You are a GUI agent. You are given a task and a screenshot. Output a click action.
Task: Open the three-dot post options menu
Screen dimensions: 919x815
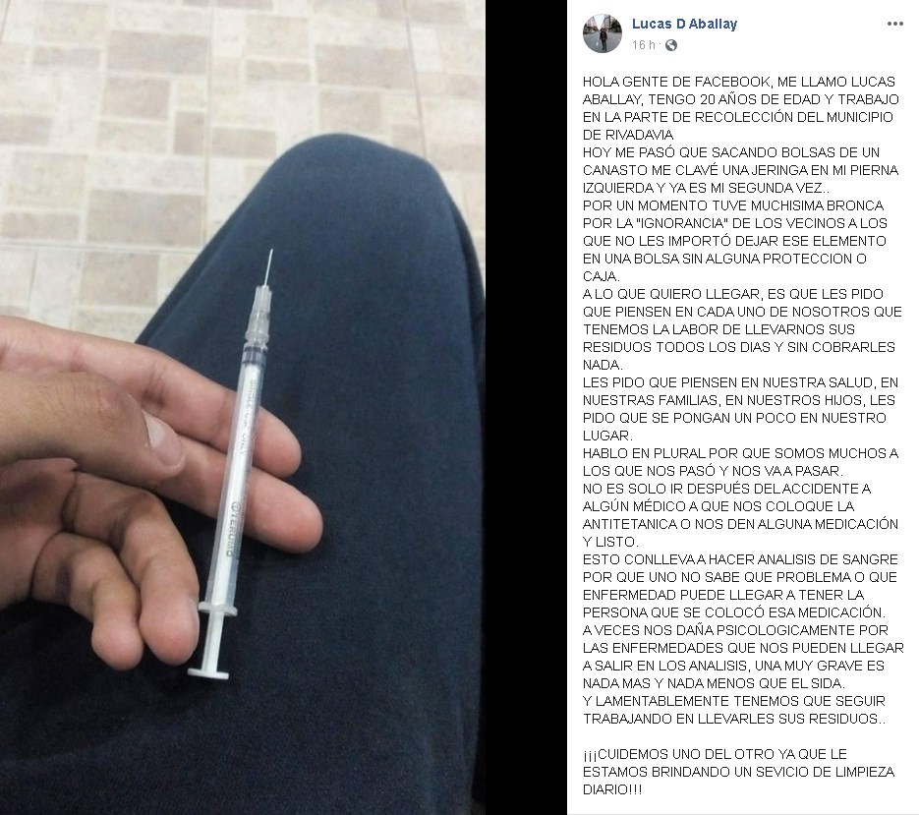tap(894, 24)
